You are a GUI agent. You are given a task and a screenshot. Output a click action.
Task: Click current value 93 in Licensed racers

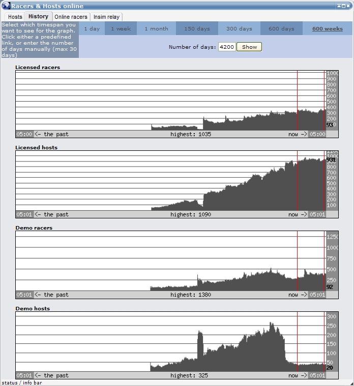[330, 125]
